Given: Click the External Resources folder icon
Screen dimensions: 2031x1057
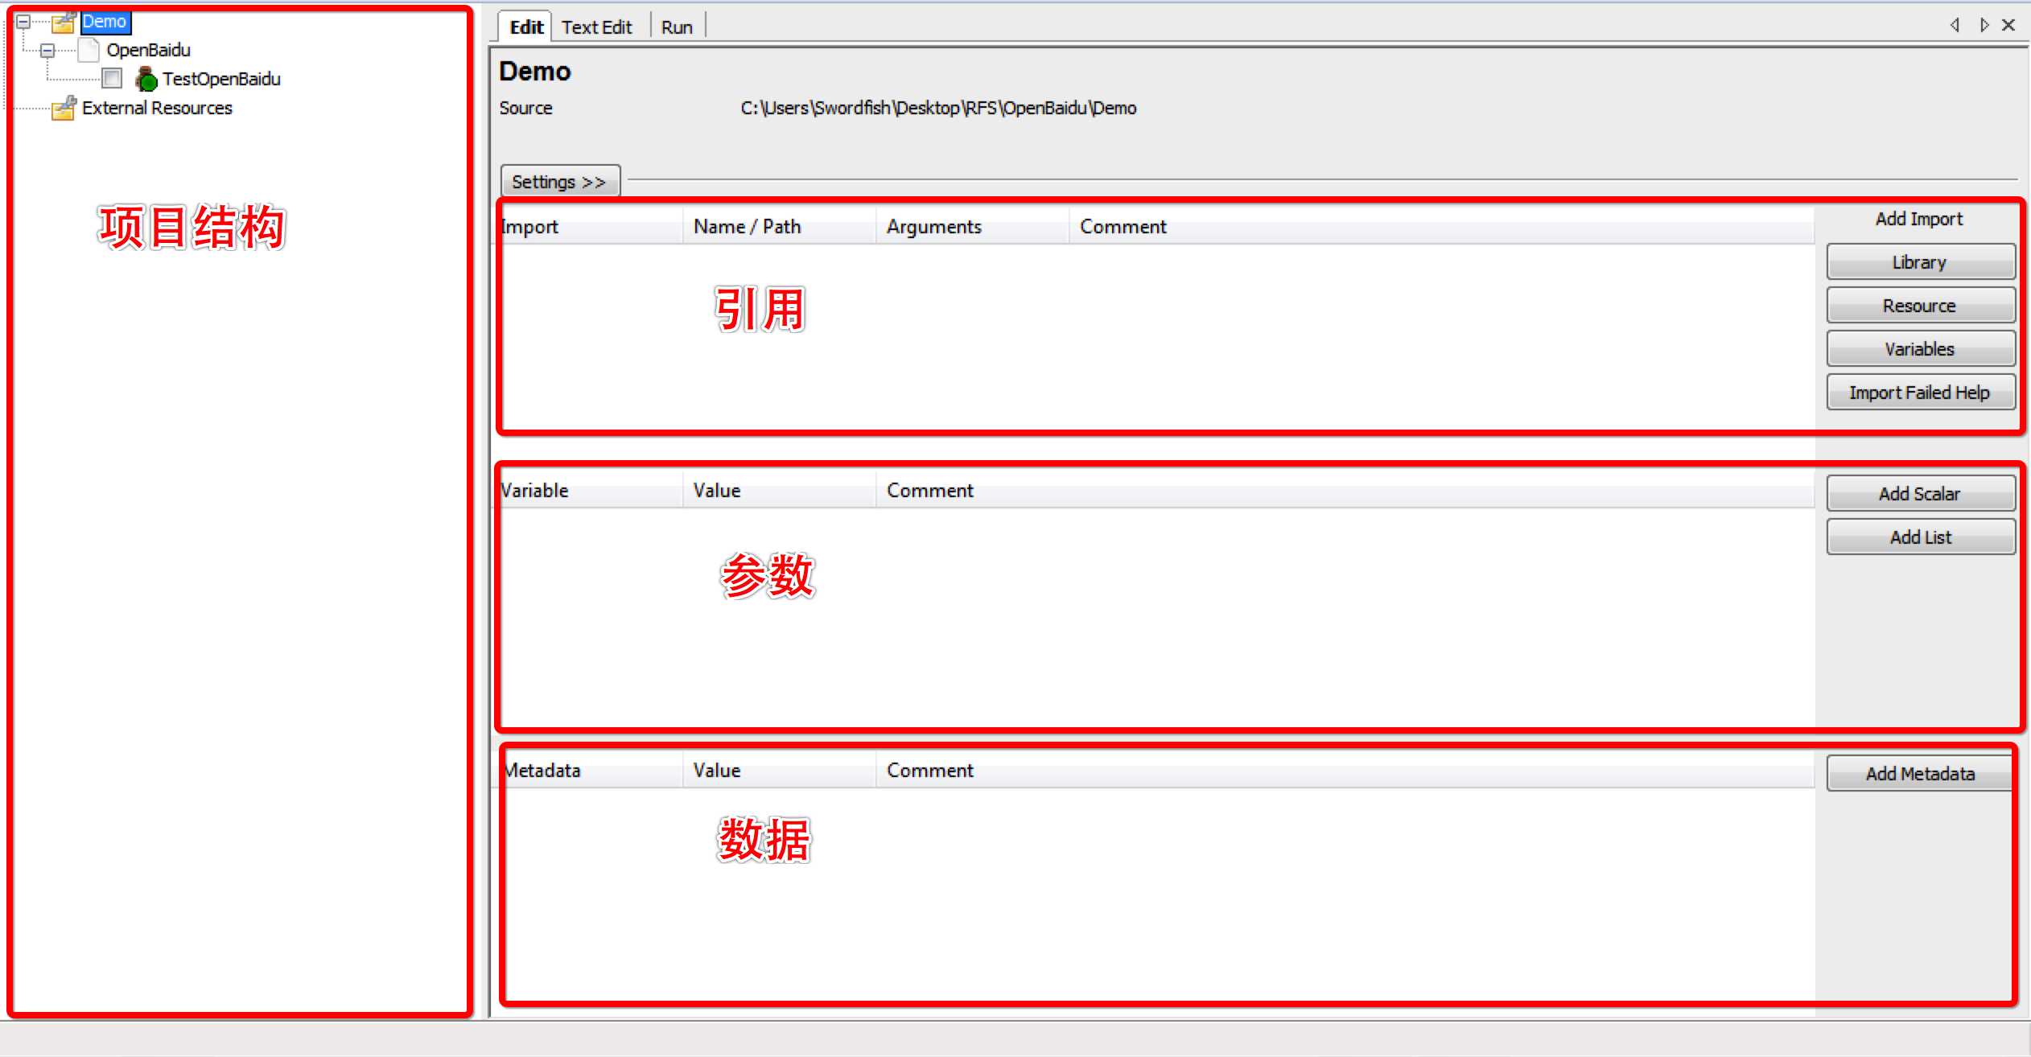Looking at the screenshot, I should [x=64, y=108].
